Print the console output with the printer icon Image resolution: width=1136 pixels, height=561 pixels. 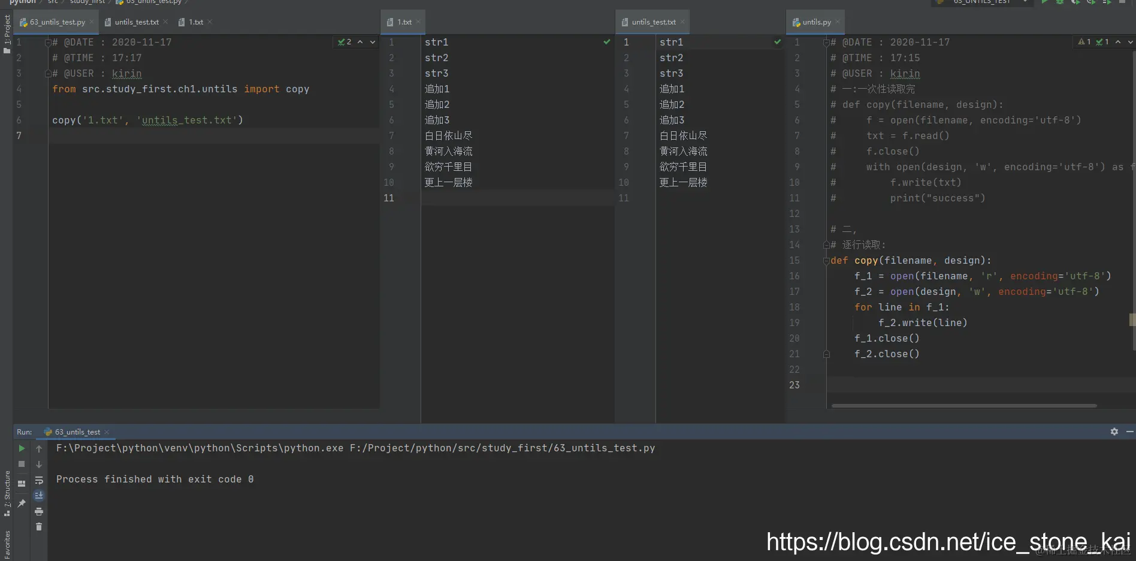39,511
